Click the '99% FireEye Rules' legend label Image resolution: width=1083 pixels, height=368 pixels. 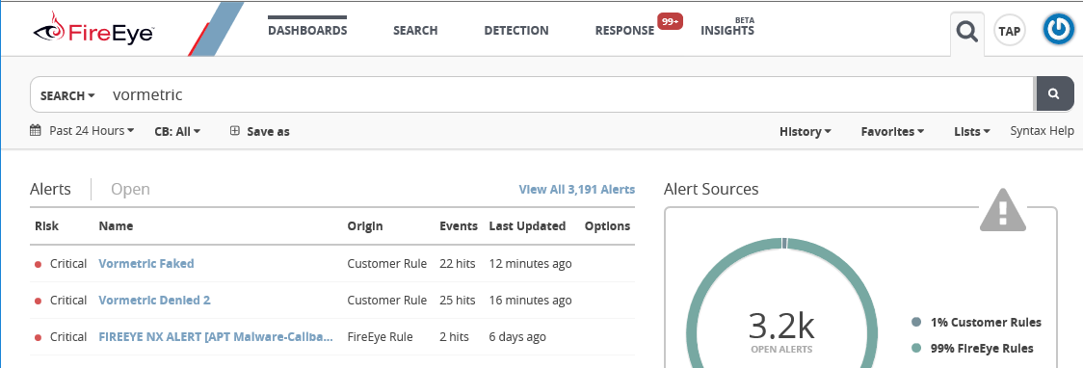(x=982, y=349)
